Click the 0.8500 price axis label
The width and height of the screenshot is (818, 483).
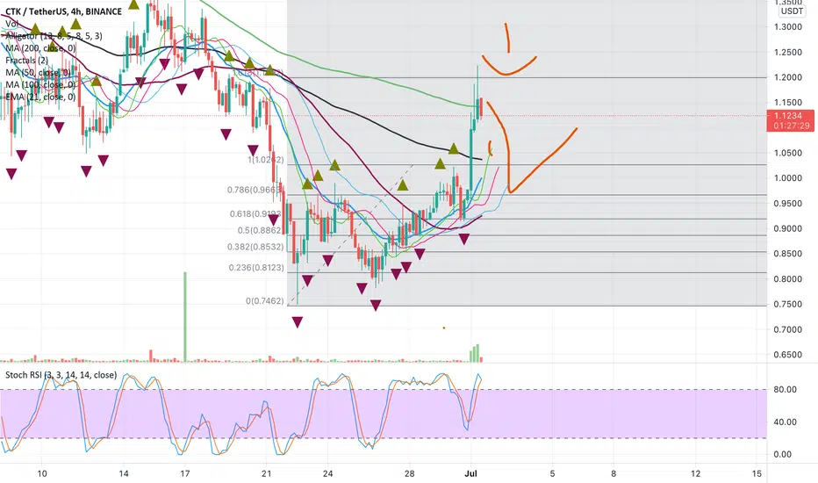point(788,254)
